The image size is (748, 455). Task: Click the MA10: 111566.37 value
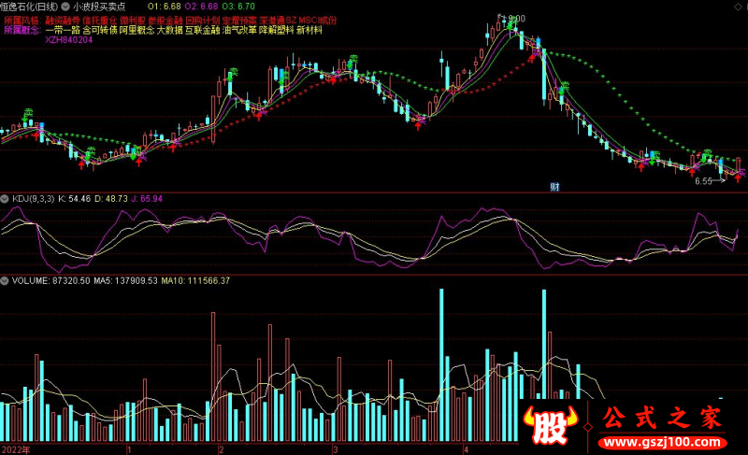coord(195,280)
